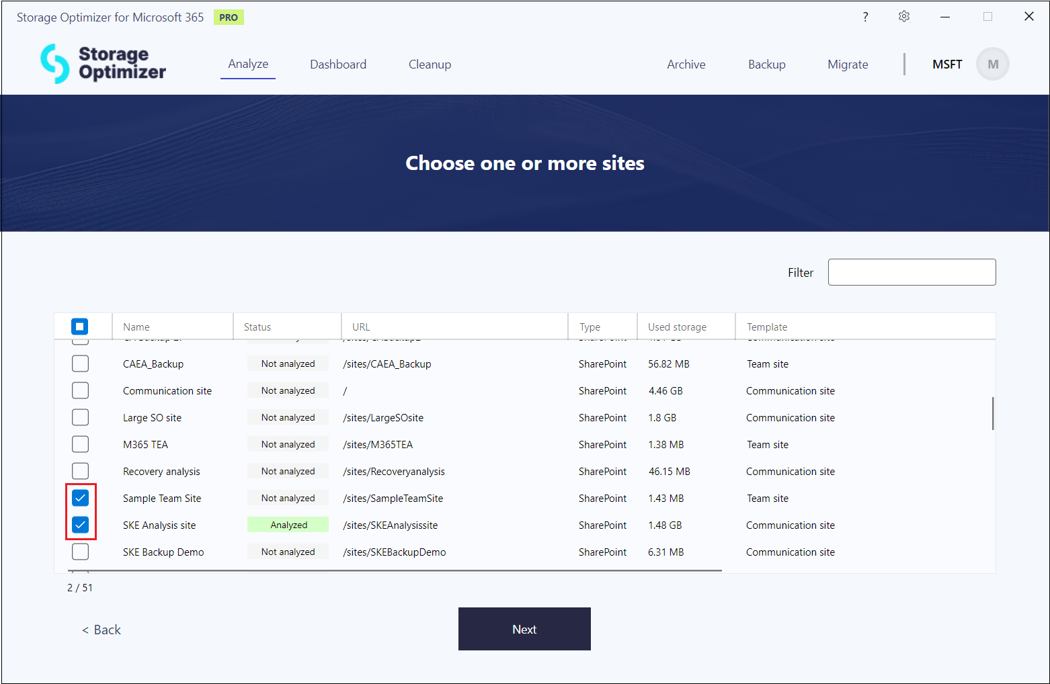Go to the Migrate tab
The width and height of the screenshot is (1050, 684).
pyautogui.click(x=848, y=65)
